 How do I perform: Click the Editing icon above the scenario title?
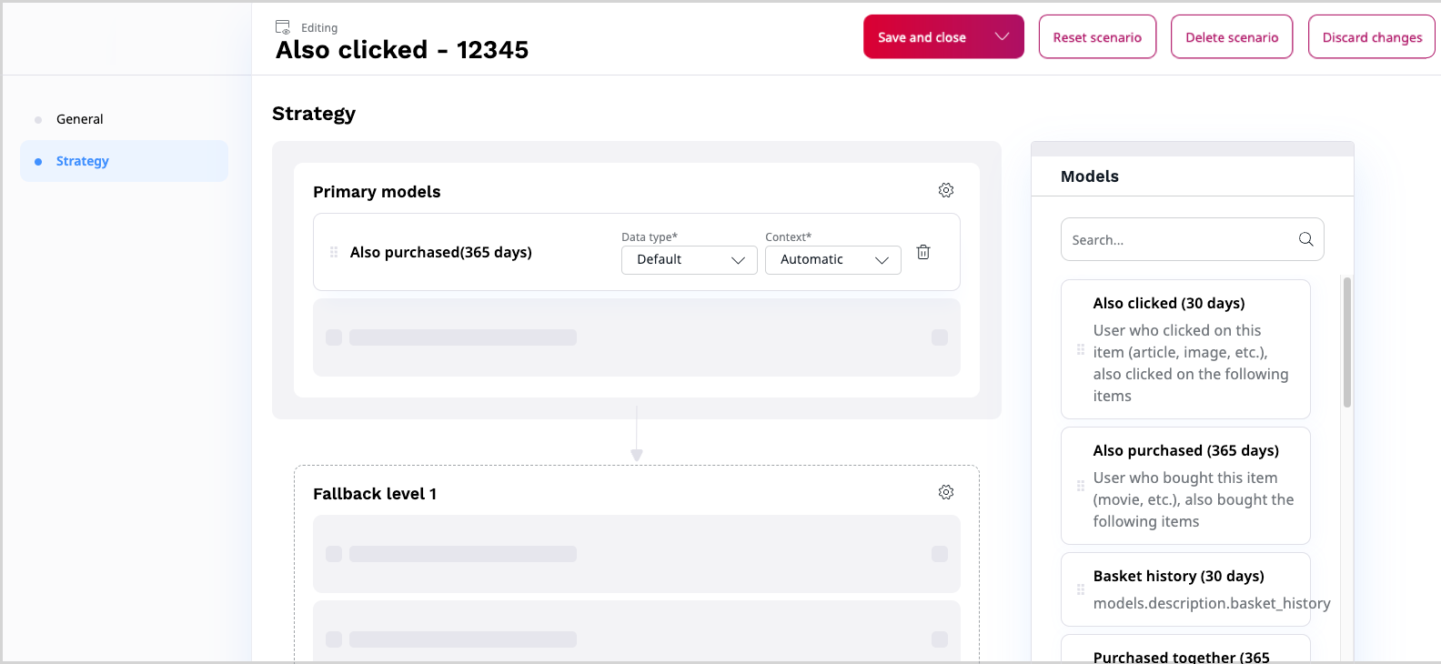click(283, 27)
